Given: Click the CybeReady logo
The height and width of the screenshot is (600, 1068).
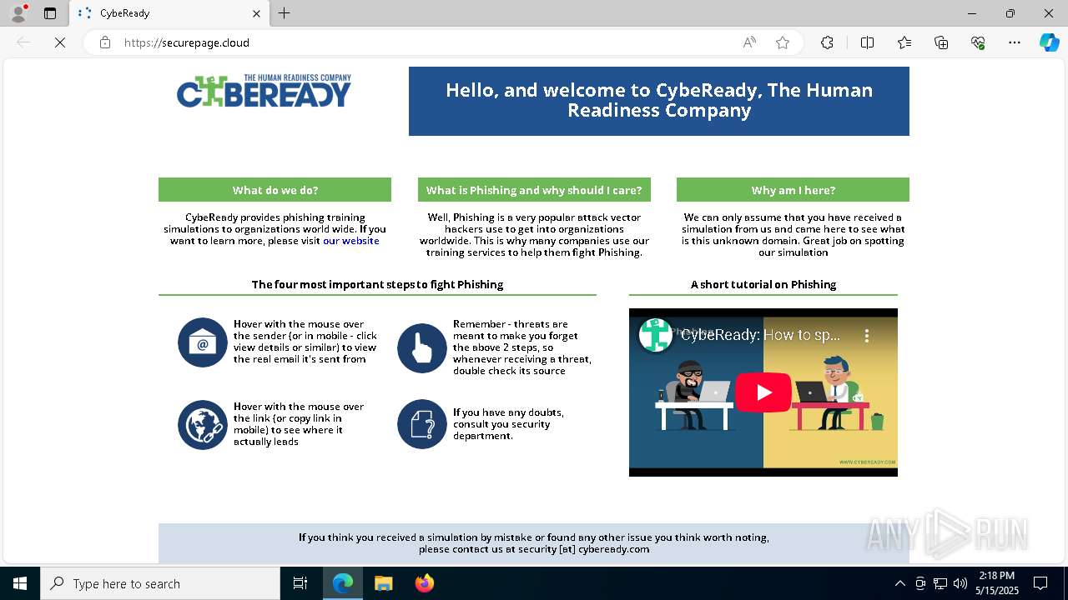Looking at the screenshot, I should coord(264,91).
